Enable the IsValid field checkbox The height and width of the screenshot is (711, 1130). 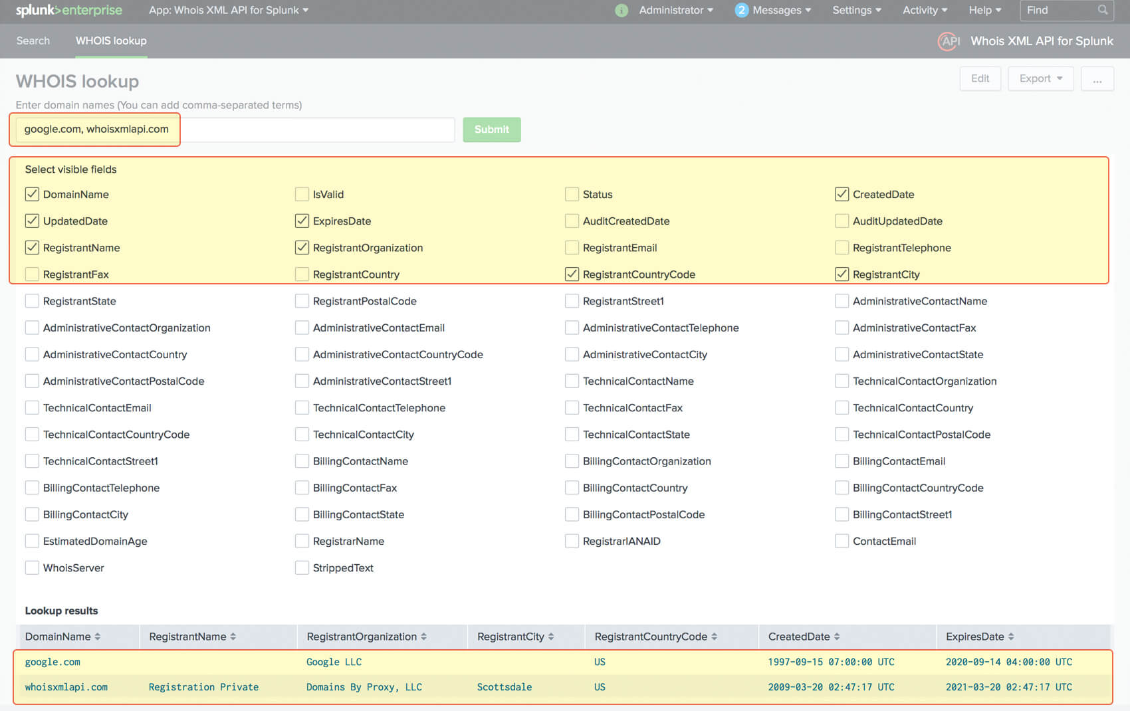(x=302, y=194)
